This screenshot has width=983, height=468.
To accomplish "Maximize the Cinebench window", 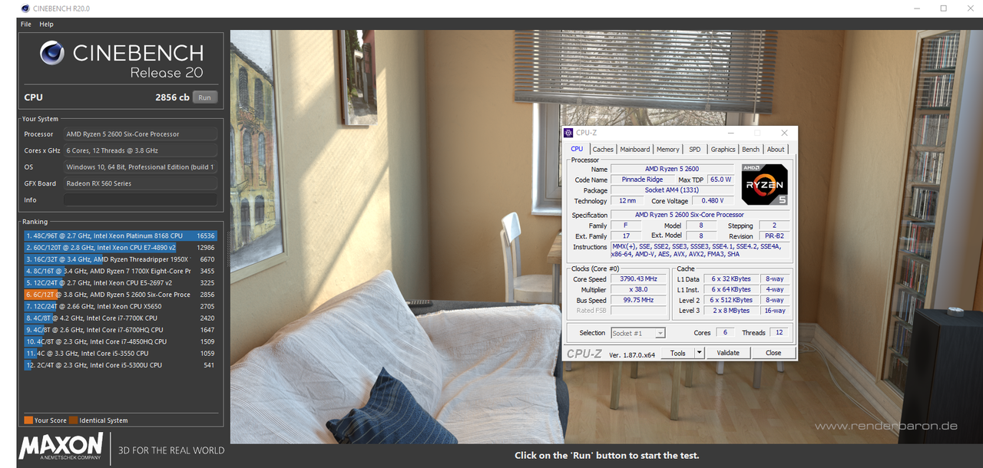I will tap(943, 8).
